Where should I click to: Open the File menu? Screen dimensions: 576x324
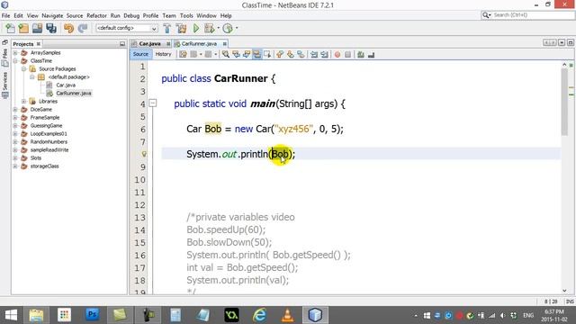pyautogui.click(x=6, y=16)
